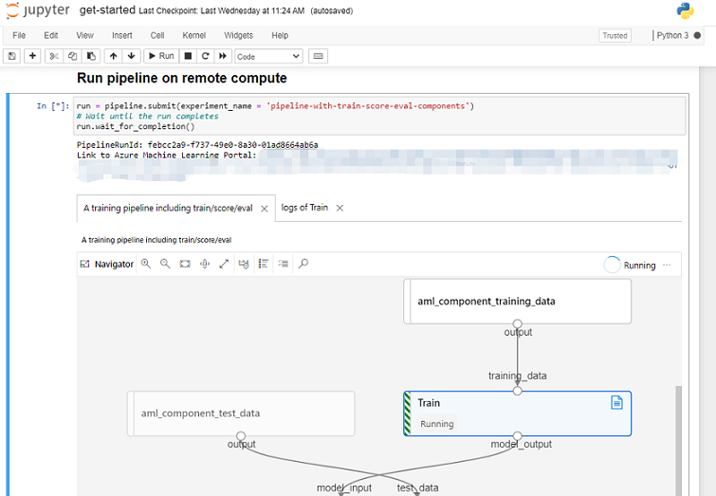Rename the notebook titled get-started

coord(107,10)
